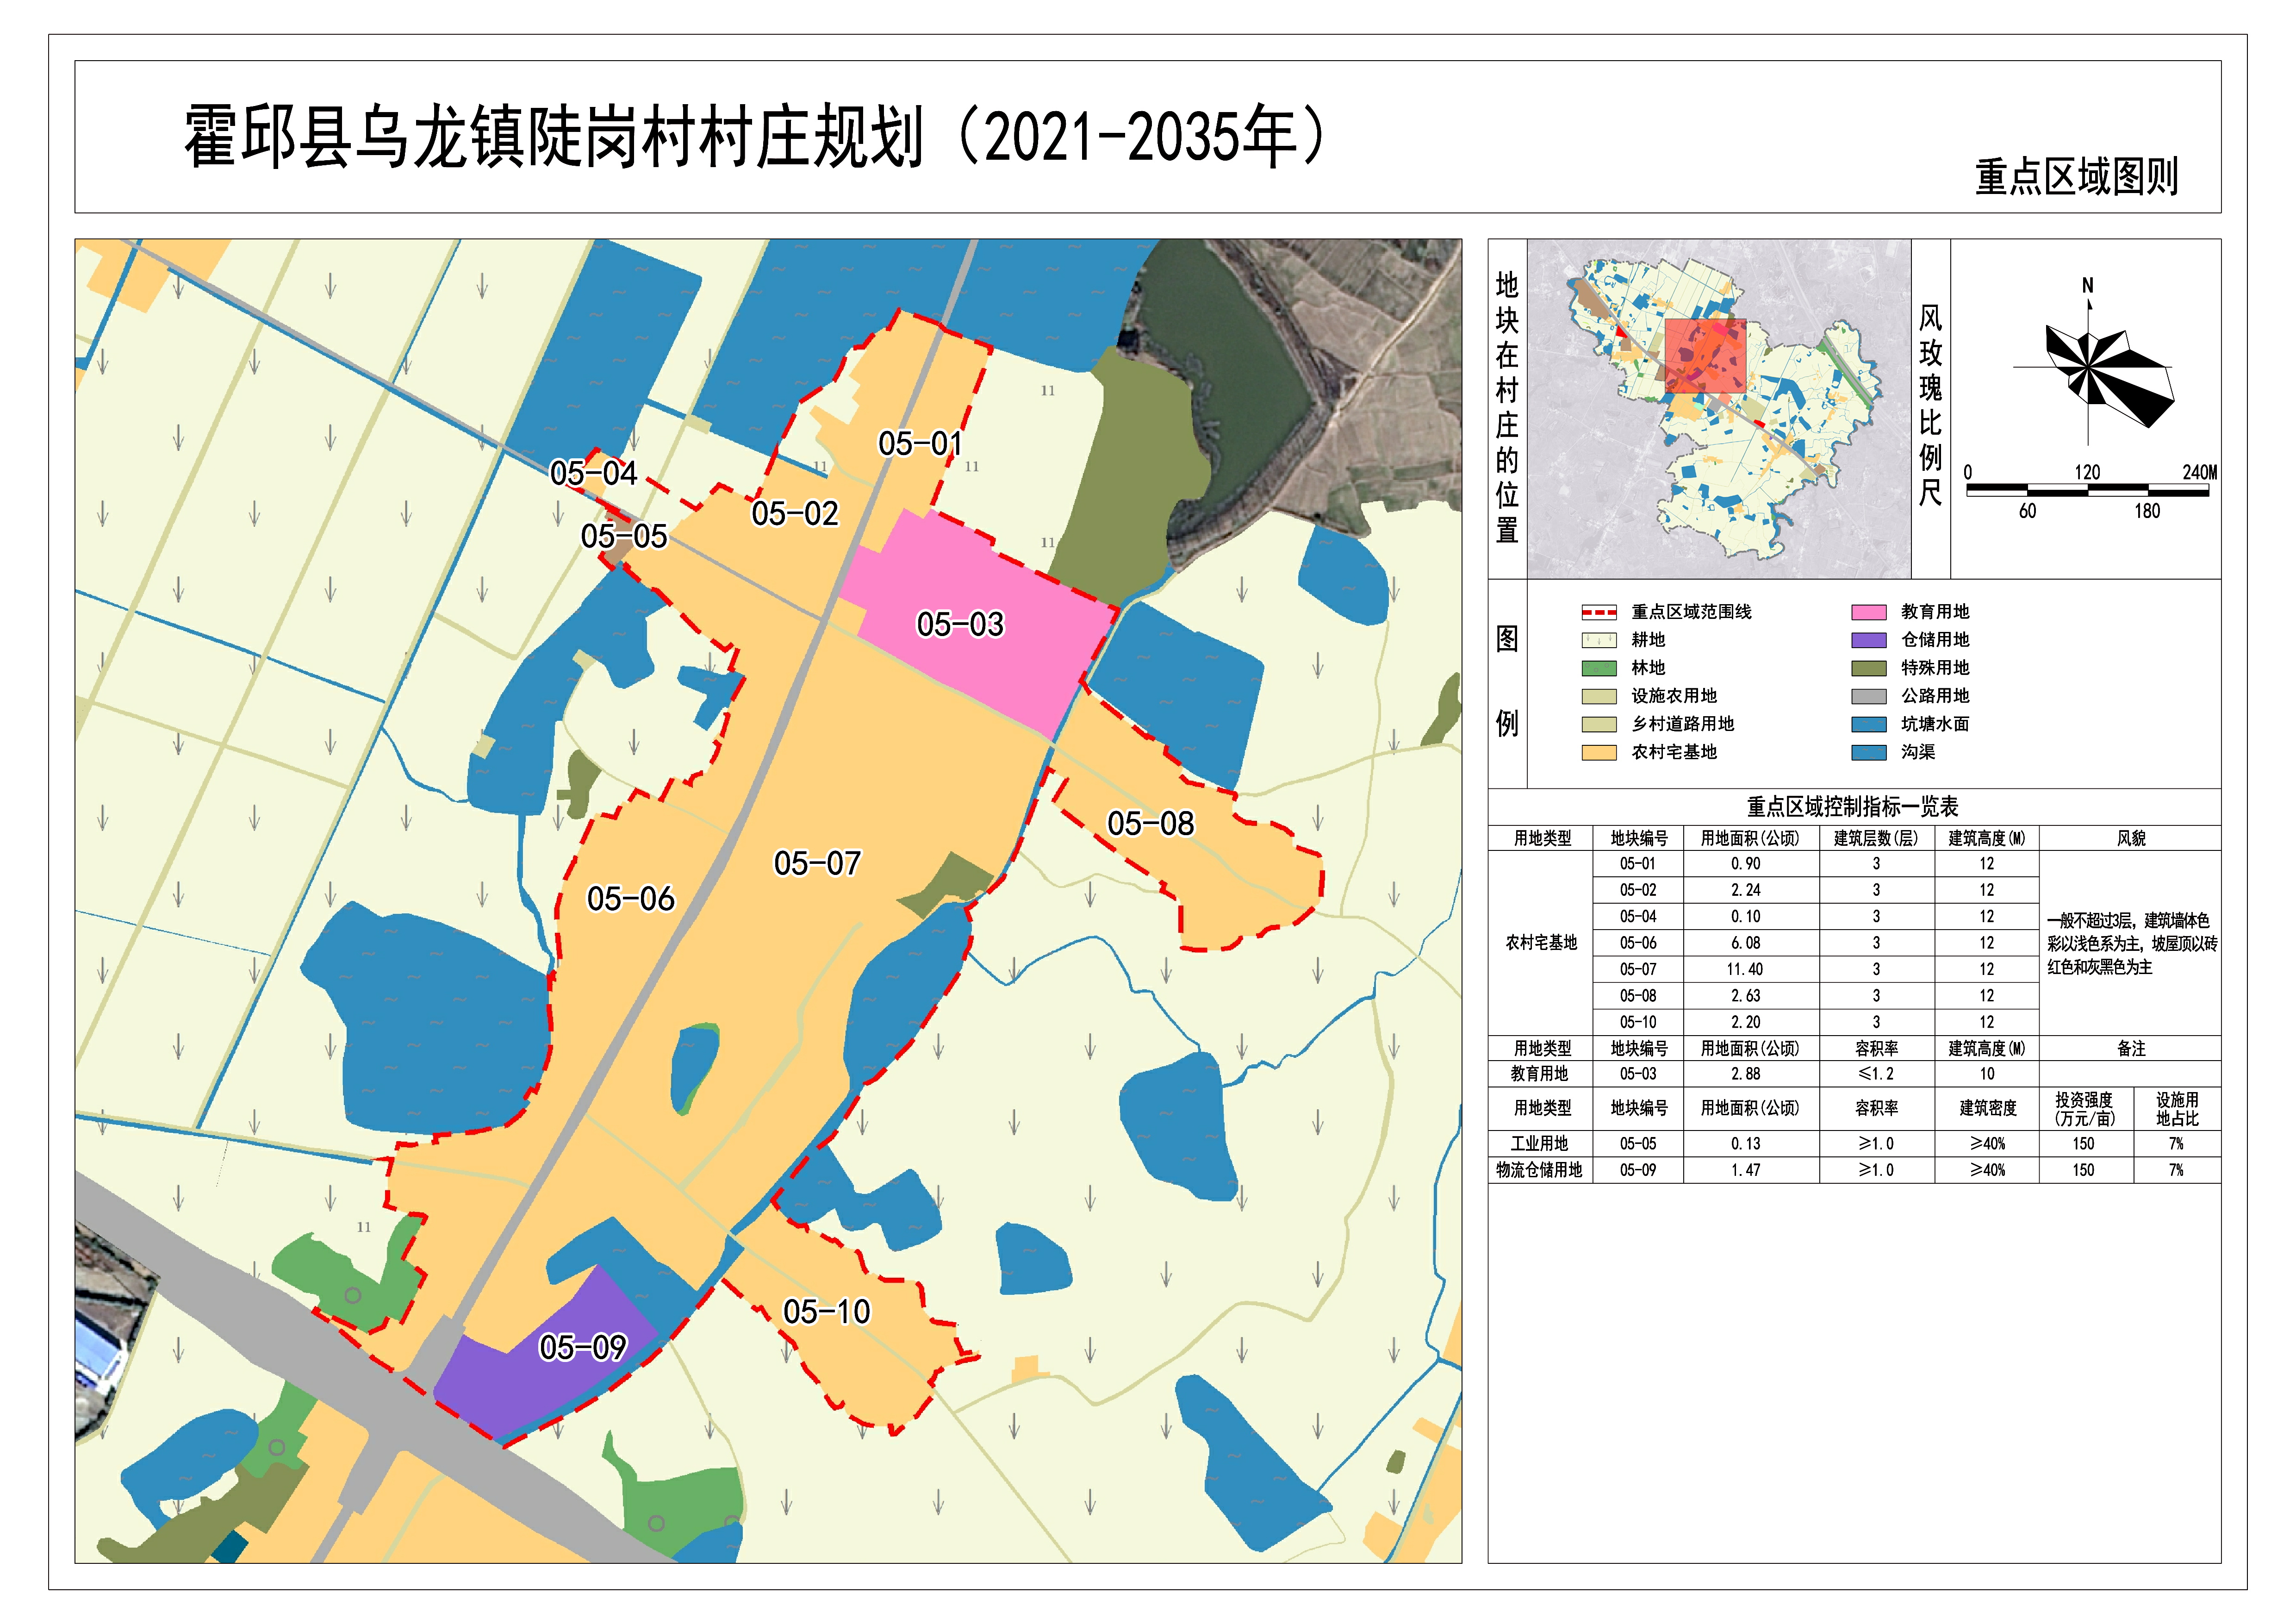Click the red highlighted square in location inset map
Viewport: 2296px width, 1624px height.
pos(1705,356)
